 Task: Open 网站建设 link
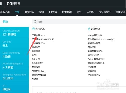(x=36, y=51)
